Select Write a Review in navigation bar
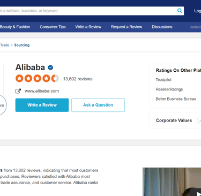Screen dimensions: 201x196 point(88,27)
